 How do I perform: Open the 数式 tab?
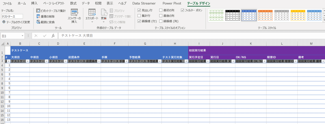click(x=73, y=3)
